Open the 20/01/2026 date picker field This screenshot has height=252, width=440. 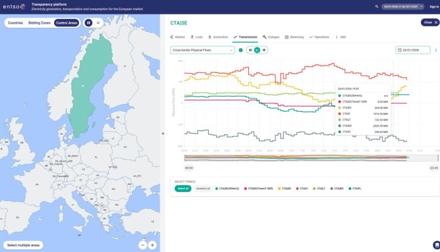coord(413,50)
